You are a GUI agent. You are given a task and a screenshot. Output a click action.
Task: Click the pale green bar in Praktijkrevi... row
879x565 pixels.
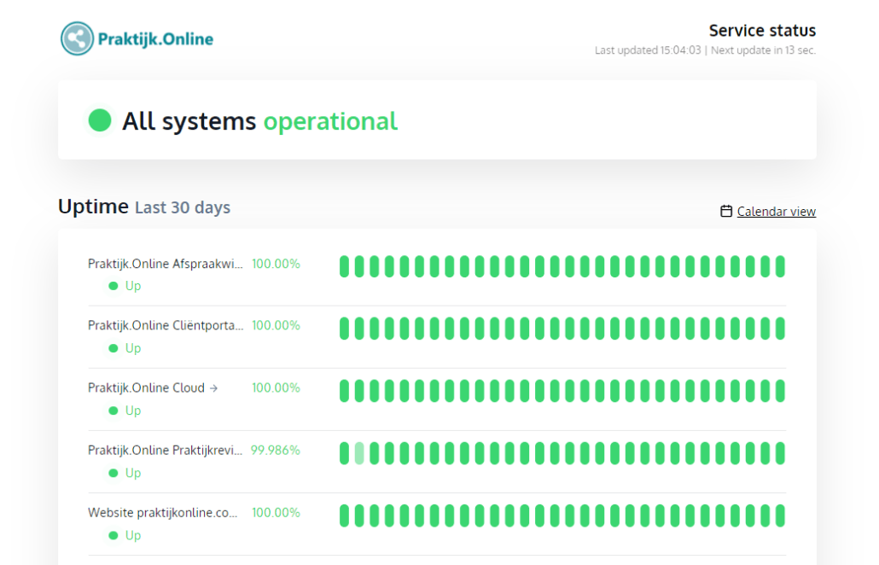pyautogui.click(x=359, y=453)
